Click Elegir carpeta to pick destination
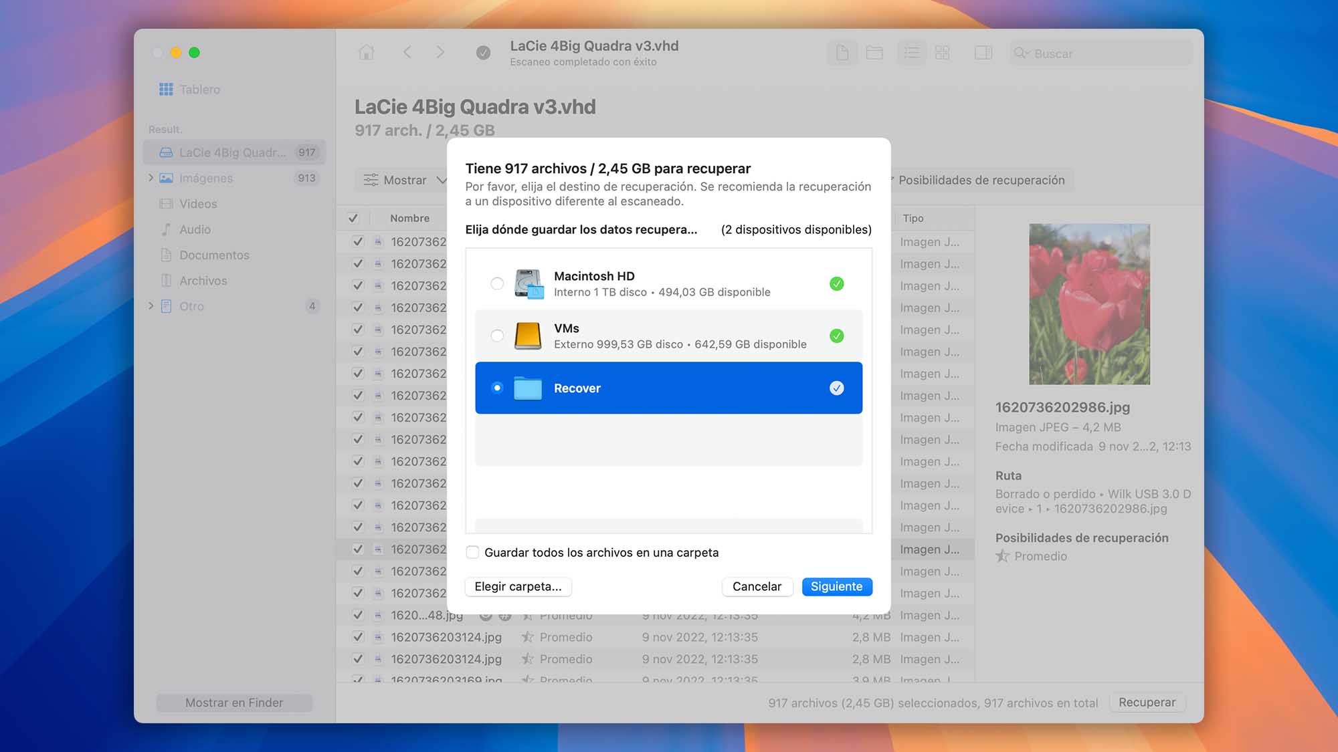 point(517,586)
